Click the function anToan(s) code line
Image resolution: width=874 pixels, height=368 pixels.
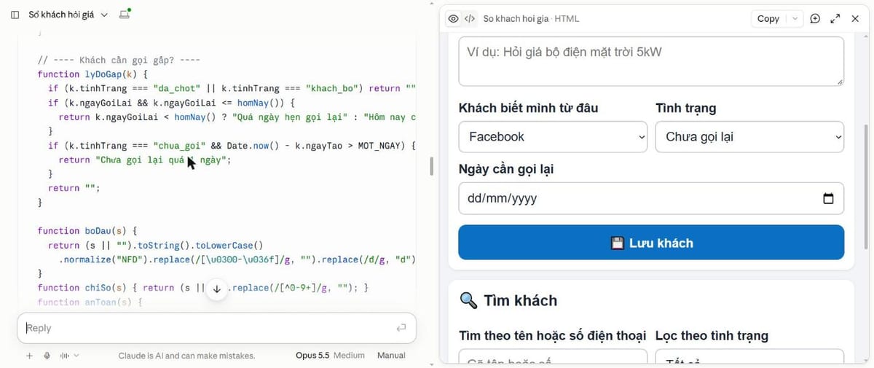coord(90,302)
